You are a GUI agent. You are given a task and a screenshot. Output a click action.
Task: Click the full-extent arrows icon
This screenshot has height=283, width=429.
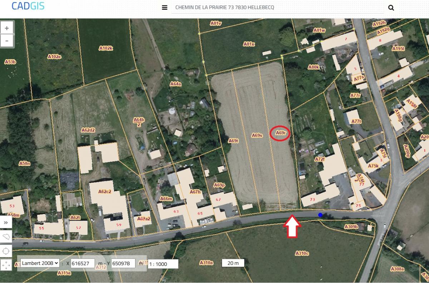tap(6, 265)
